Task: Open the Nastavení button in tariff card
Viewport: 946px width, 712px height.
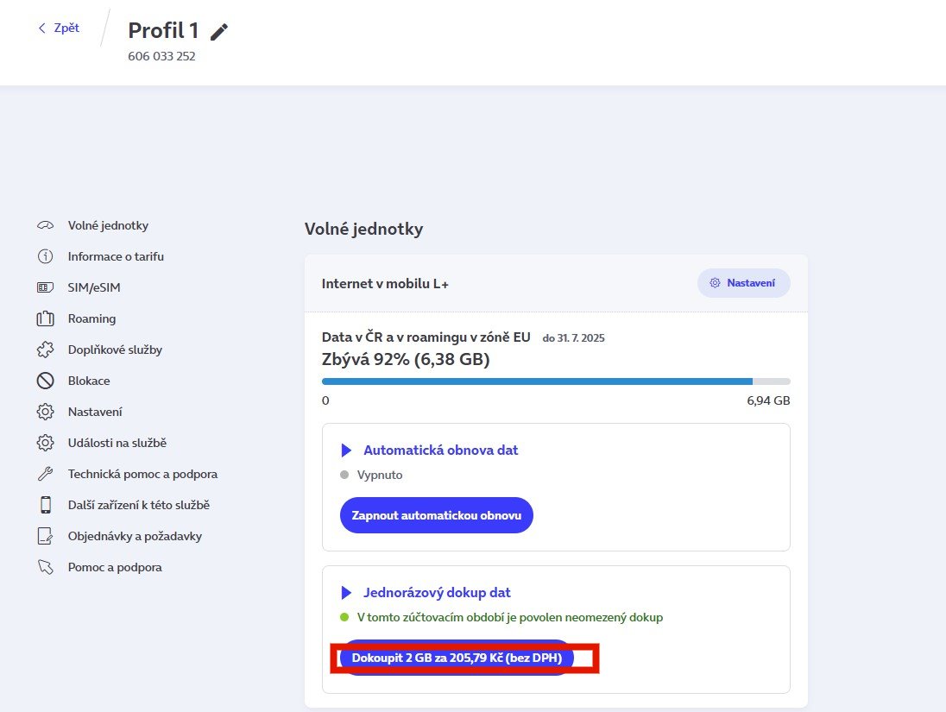Action: point(743,283)
